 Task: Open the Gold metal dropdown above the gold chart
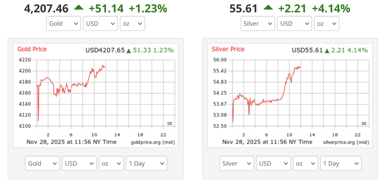(64, 24)
